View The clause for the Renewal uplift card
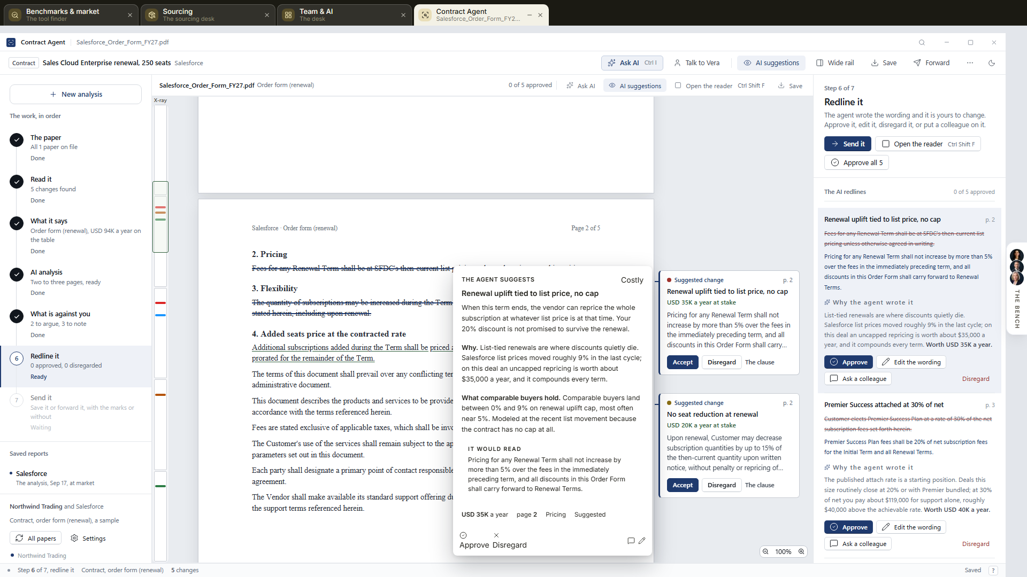 (760, 362)
